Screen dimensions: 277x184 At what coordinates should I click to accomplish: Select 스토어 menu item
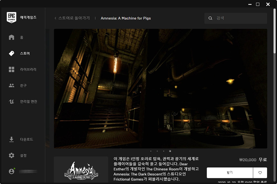click(25, 53)
